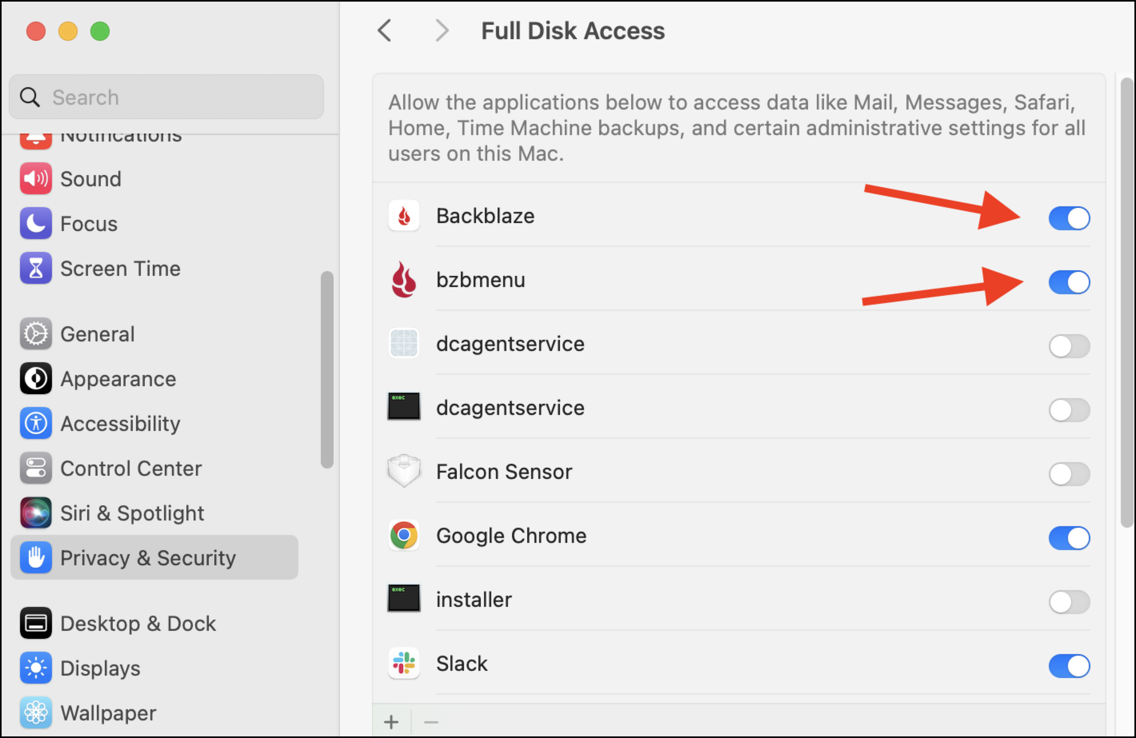Enable the installer toggle

[x=1069, y=602]
